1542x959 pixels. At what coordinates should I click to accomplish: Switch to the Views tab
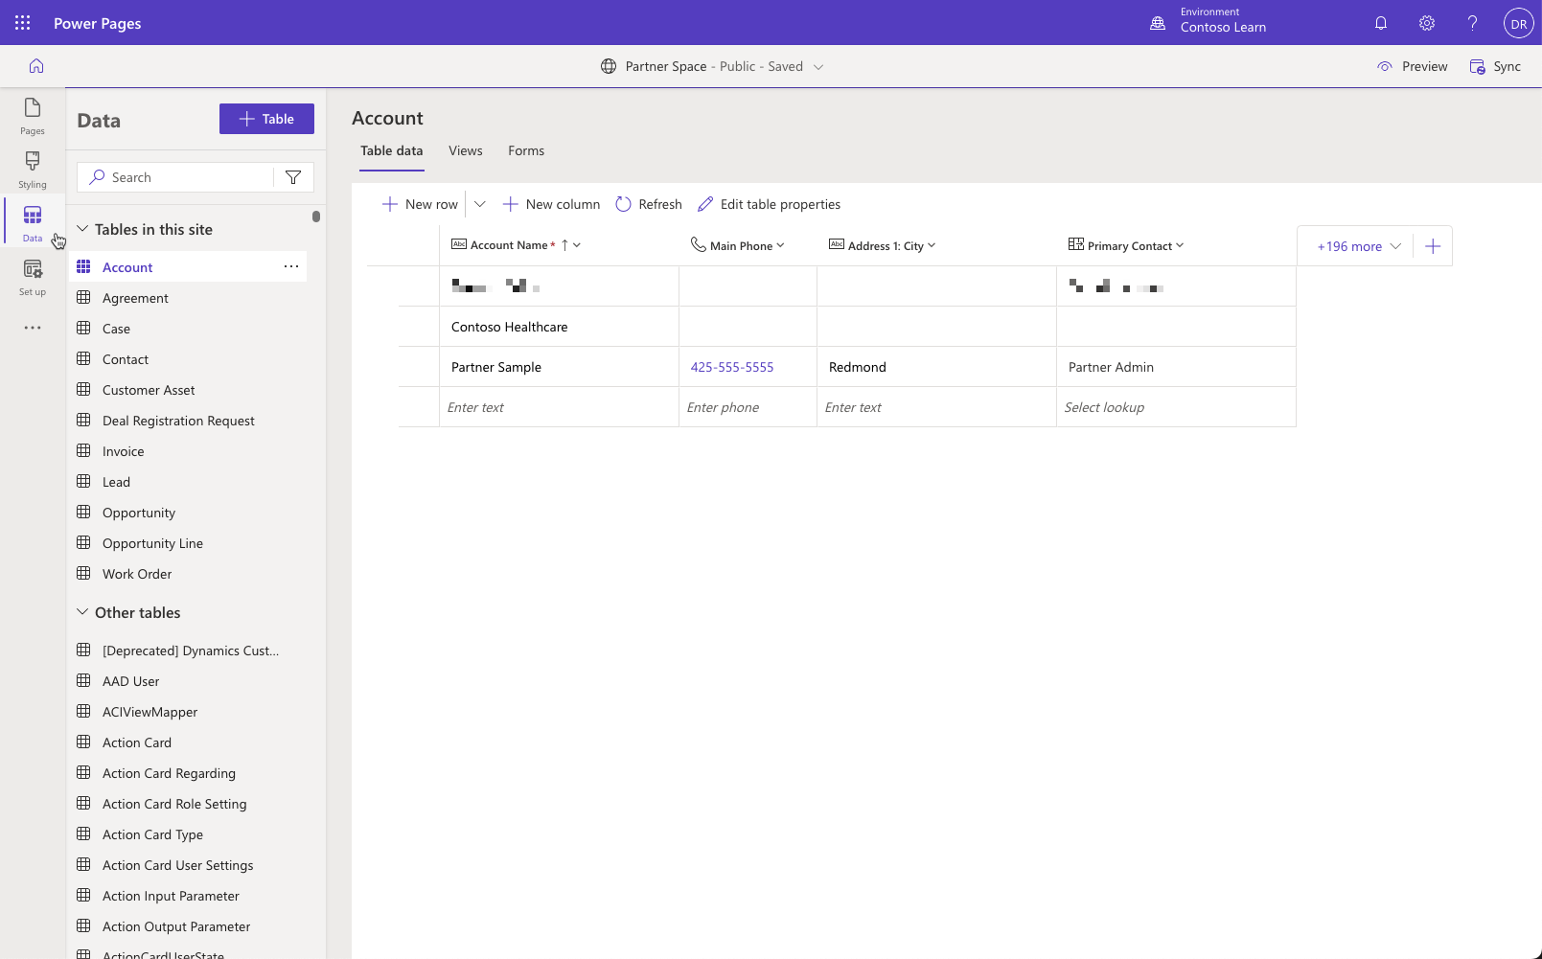click(x=465, y=150)
